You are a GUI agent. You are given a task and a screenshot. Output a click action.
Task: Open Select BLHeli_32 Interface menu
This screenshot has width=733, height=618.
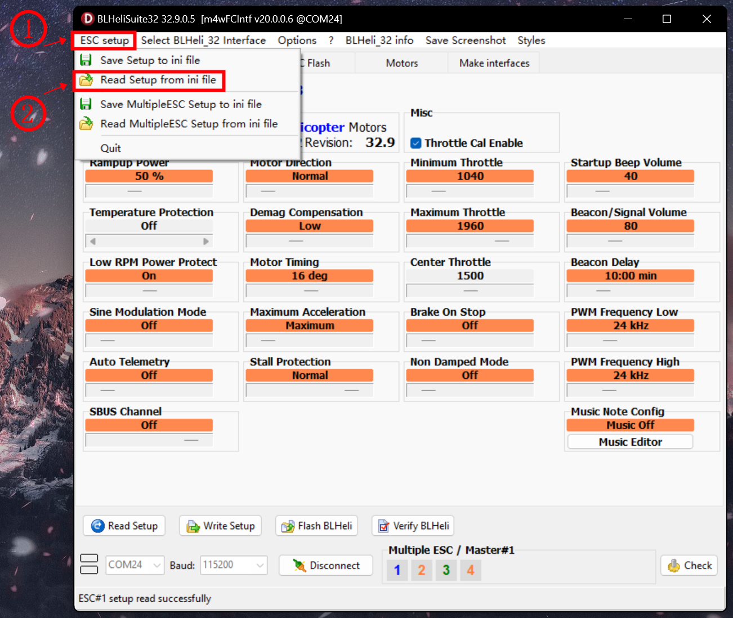203,41
